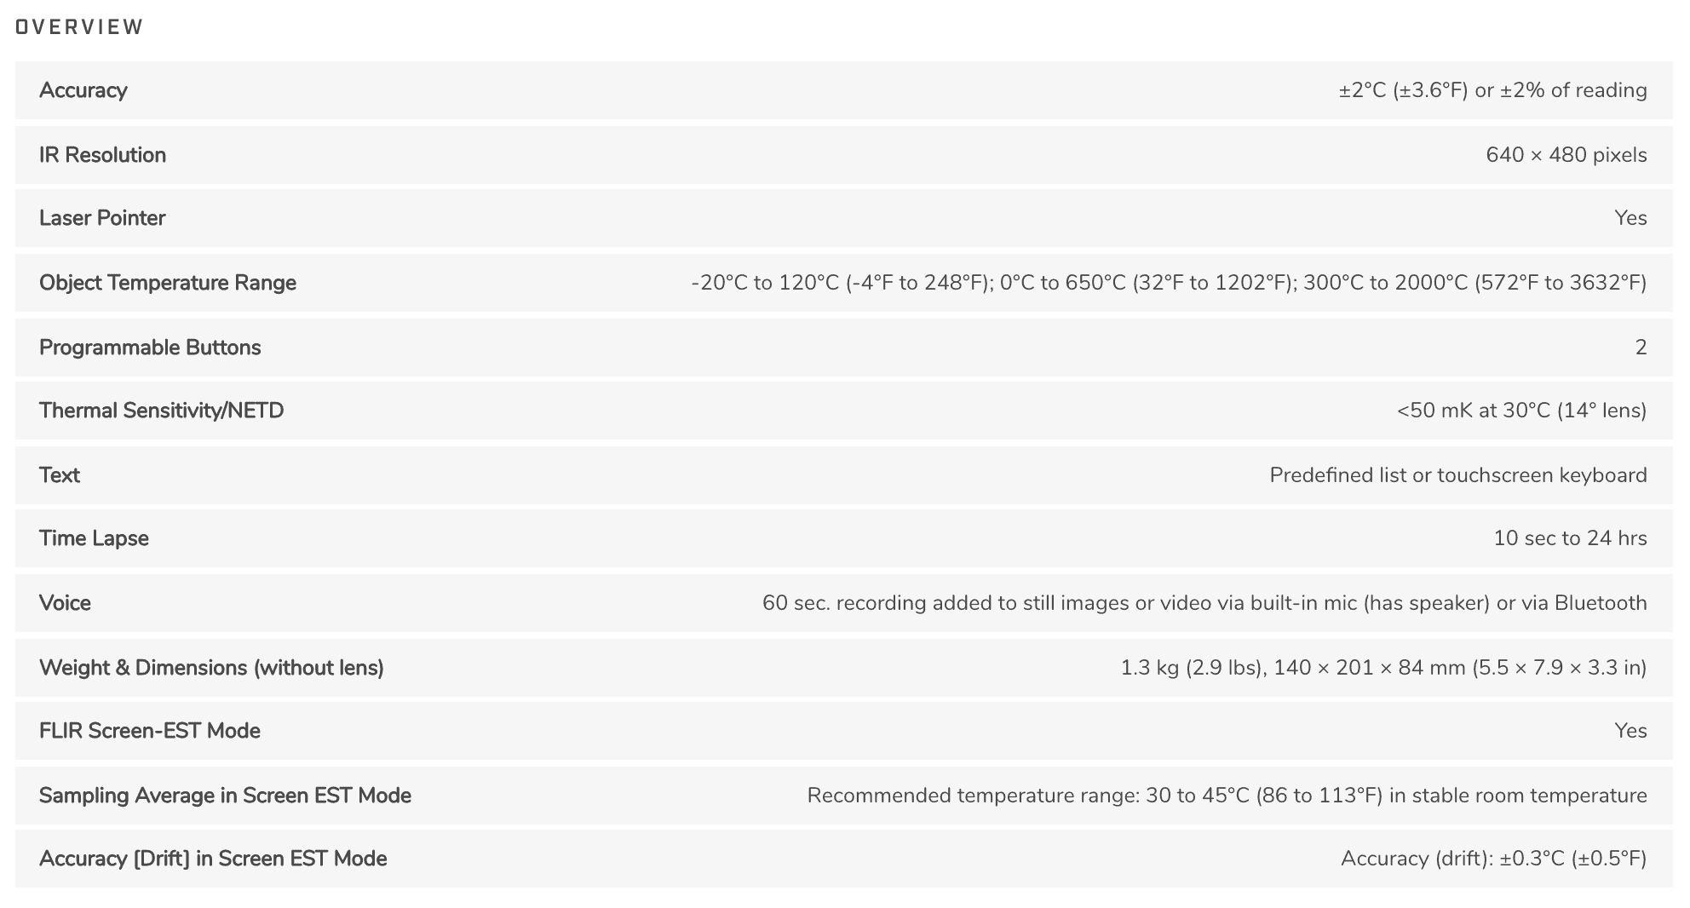Screen dimensions: 1690x908
Task: Click Accuracy [Drift] in Screen EST Mode label
Action: click(213, 859)
